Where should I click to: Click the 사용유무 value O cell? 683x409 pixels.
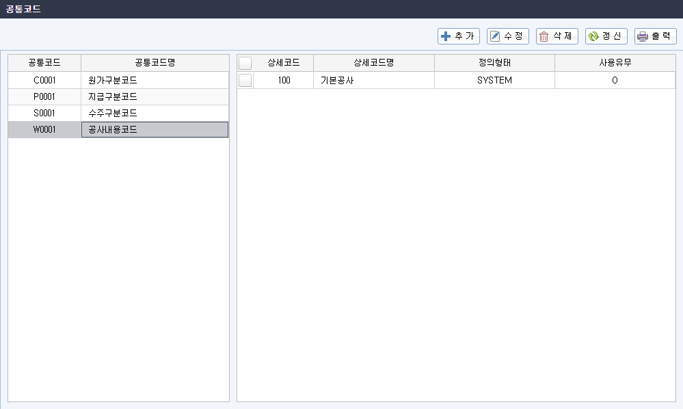tap(615, 80)
